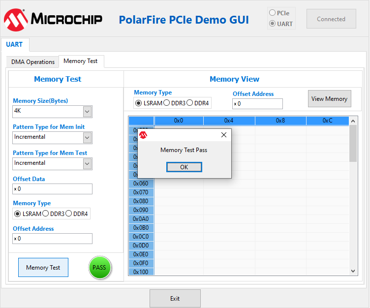The width and height of the screenshot is (370, 308).
Task: Click the Microchip icon in dialog title
Action: pyautogui.click(x=143, y=135)
